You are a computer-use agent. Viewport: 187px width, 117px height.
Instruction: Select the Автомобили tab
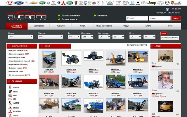(x=17, y=26)
